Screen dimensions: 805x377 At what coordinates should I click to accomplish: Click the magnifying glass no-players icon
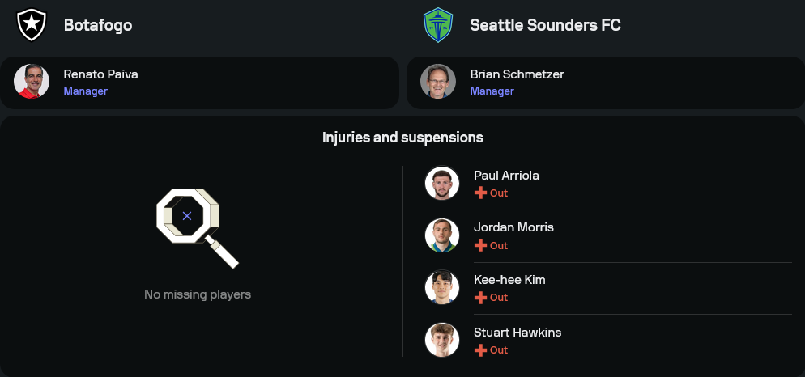tap(197, 227)
